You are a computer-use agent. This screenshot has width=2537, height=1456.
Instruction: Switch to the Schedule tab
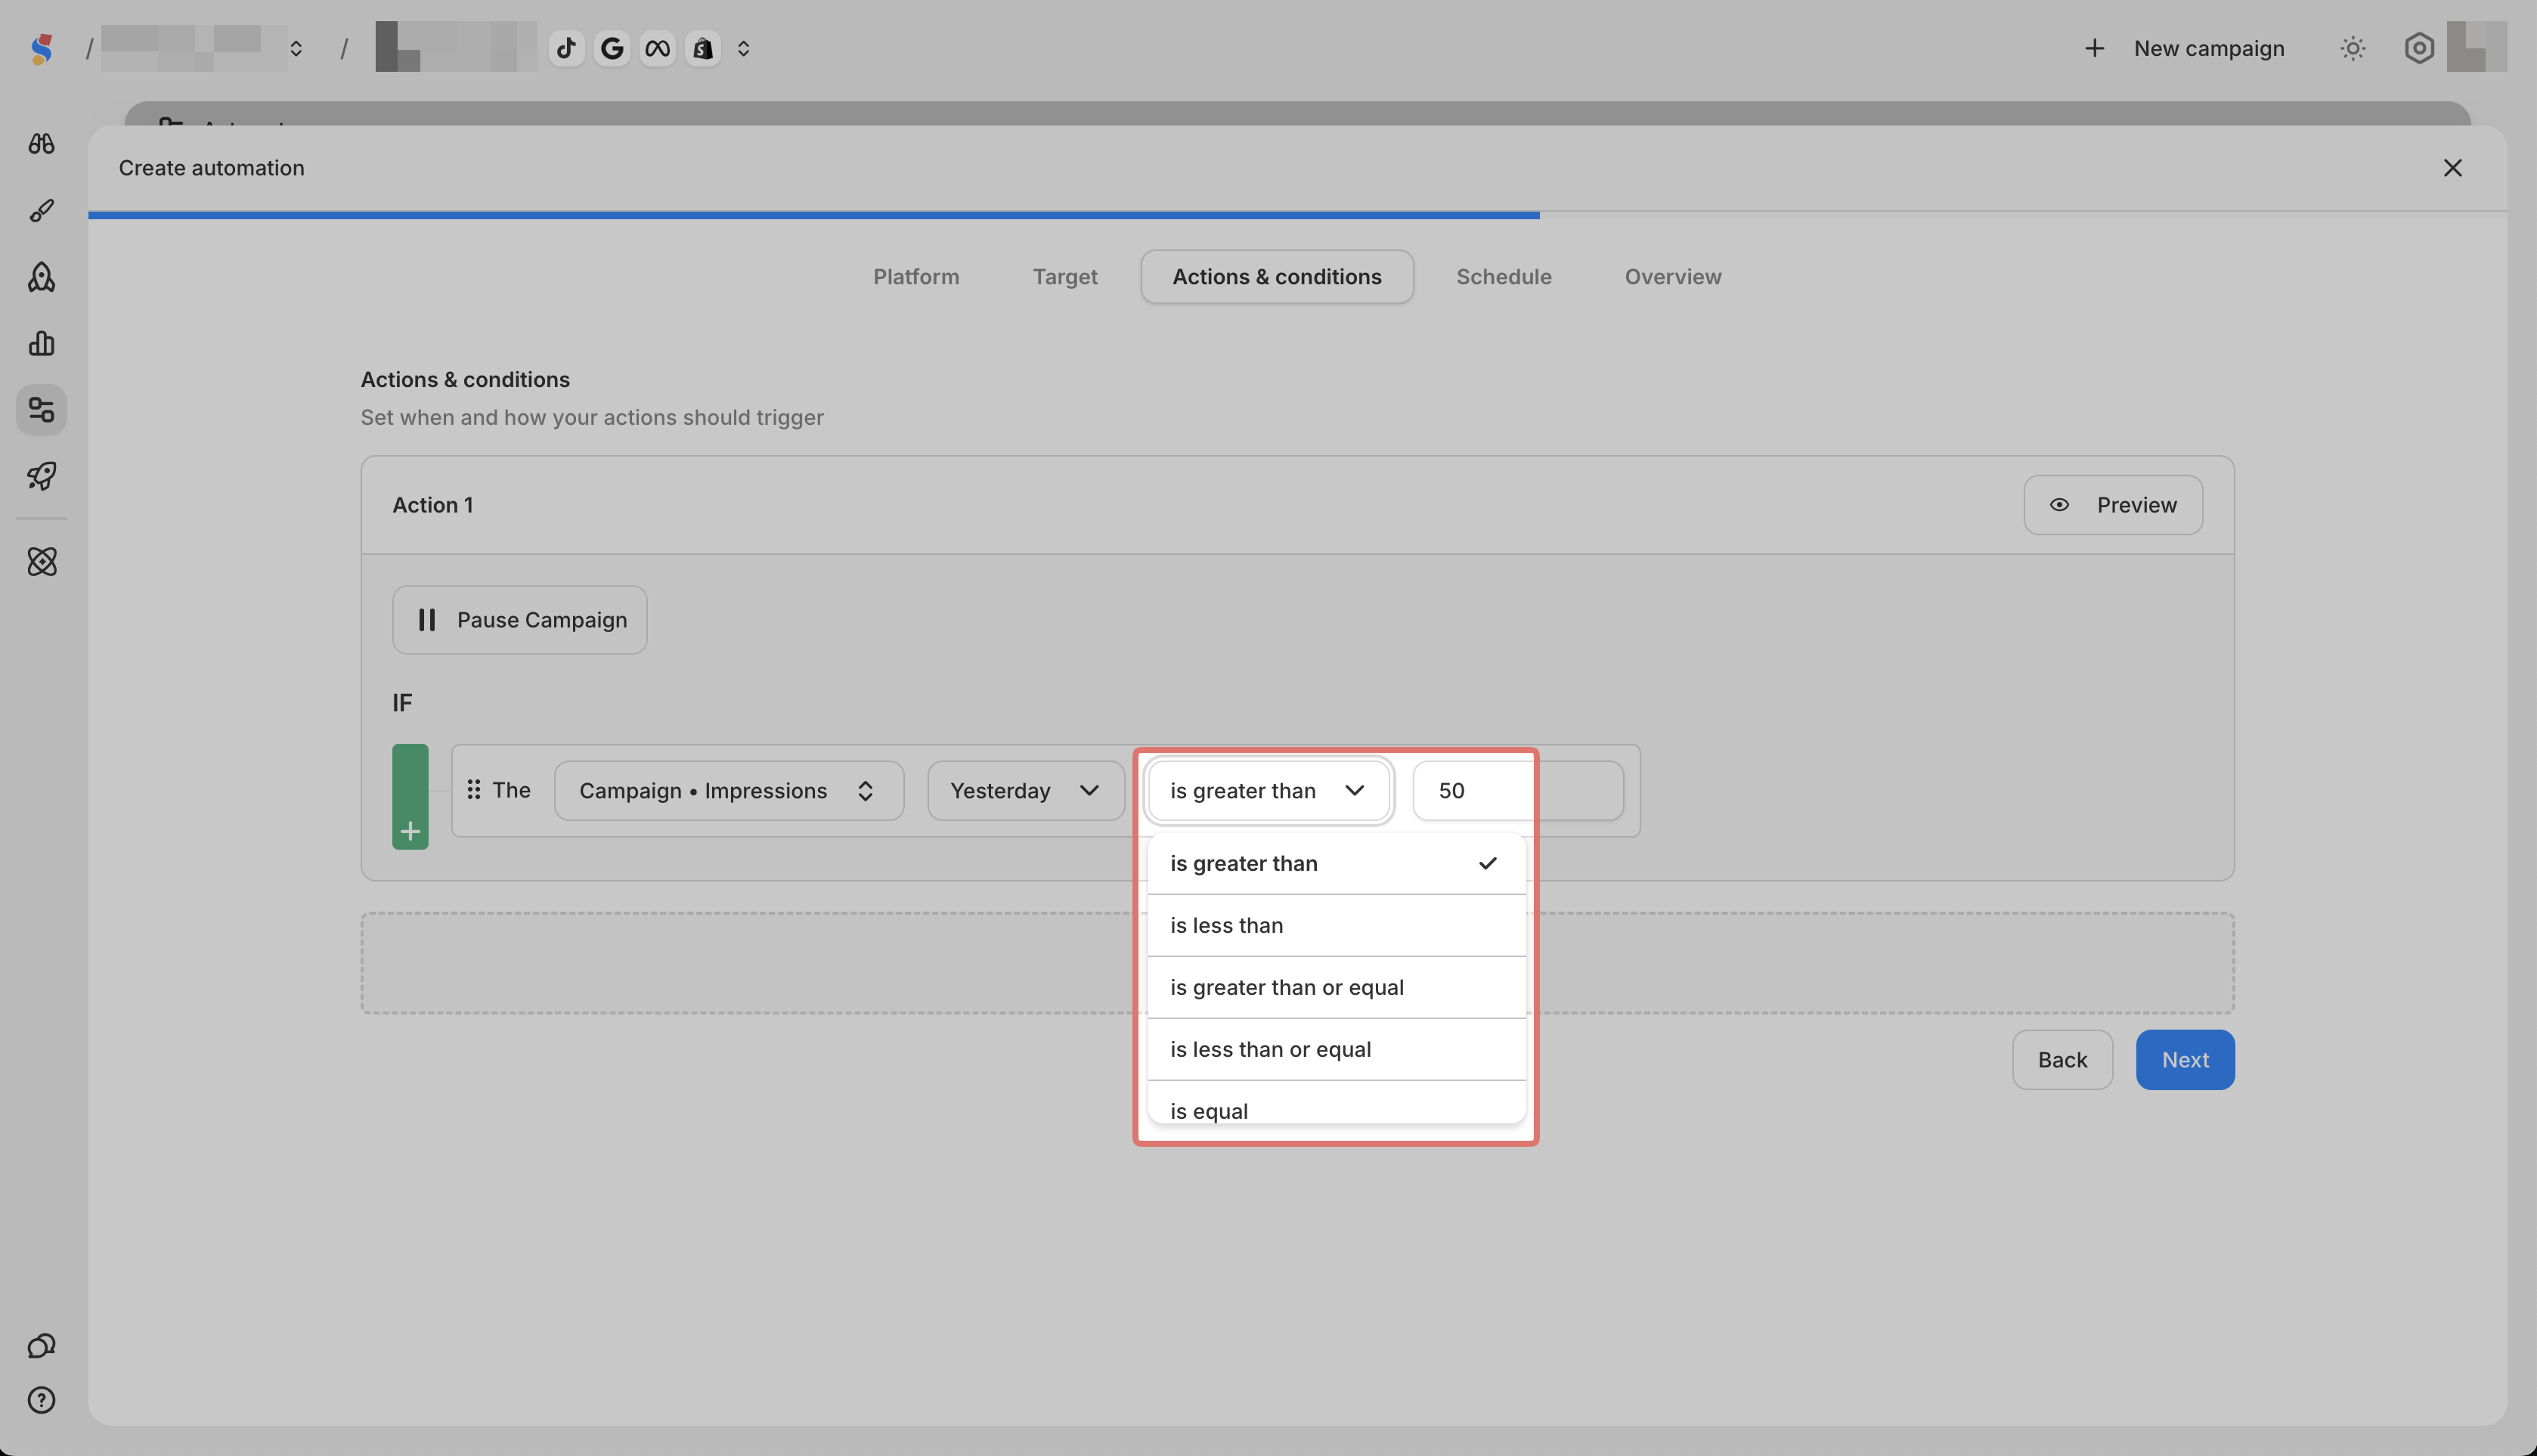point(1503,277)
